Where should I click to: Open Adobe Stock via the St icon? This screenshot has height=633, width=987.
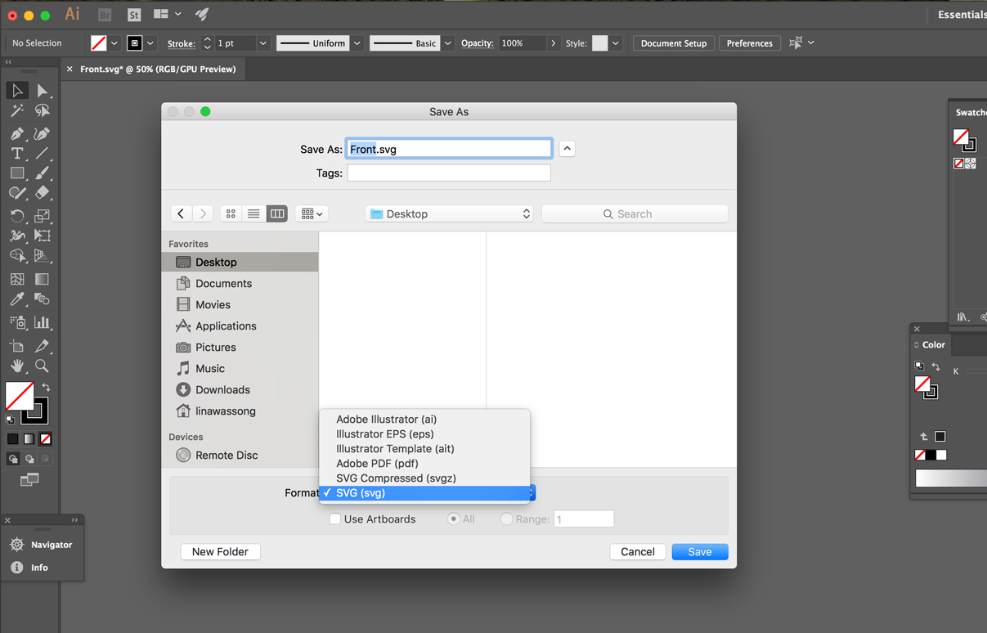(134, 15)
